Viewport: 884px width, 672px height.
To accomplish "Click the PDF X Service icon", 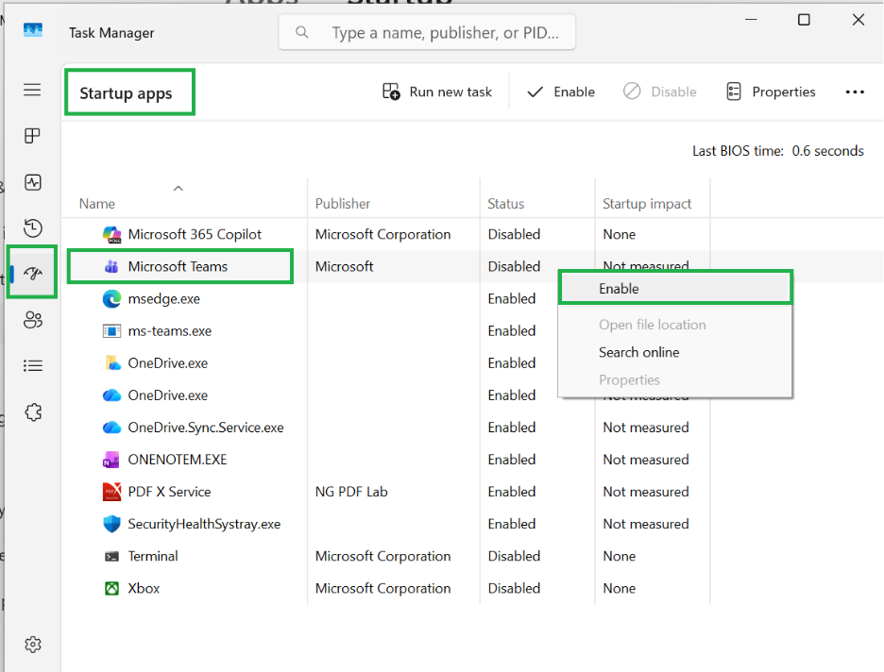I will point(111,492).
